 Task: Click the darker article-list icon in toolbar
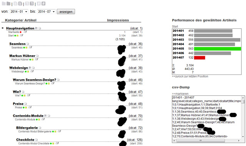[x=20, y=3]
